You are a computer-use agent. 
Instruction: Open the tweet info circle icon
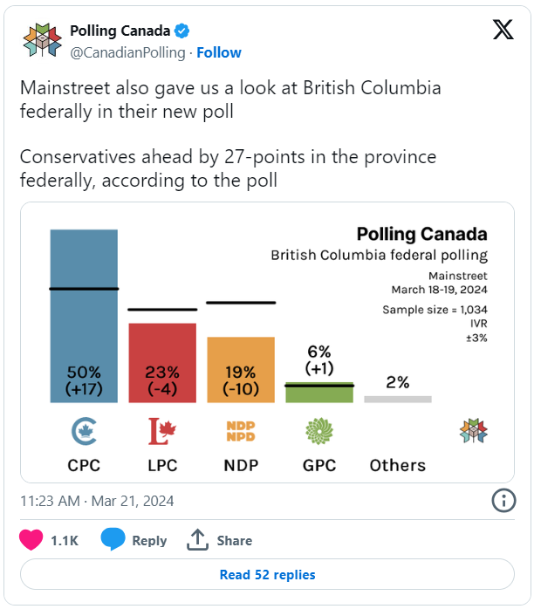tap(503, 501)
